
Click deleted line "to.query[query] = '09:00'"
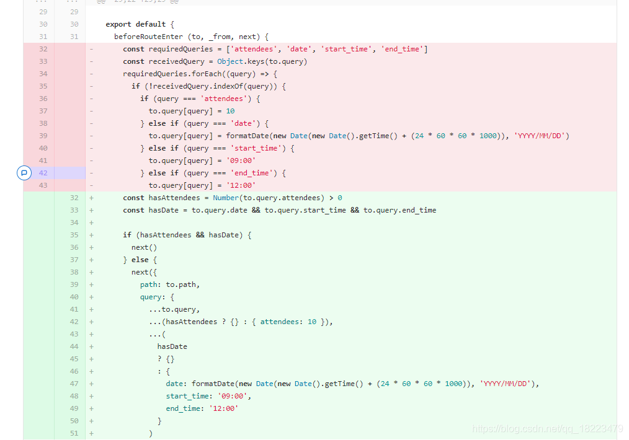pyautogui.click(x=202, y=161)
